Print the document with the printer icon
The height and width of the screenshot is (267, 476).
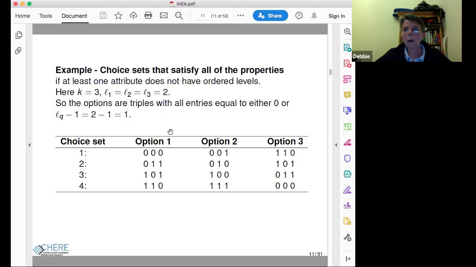148,16
